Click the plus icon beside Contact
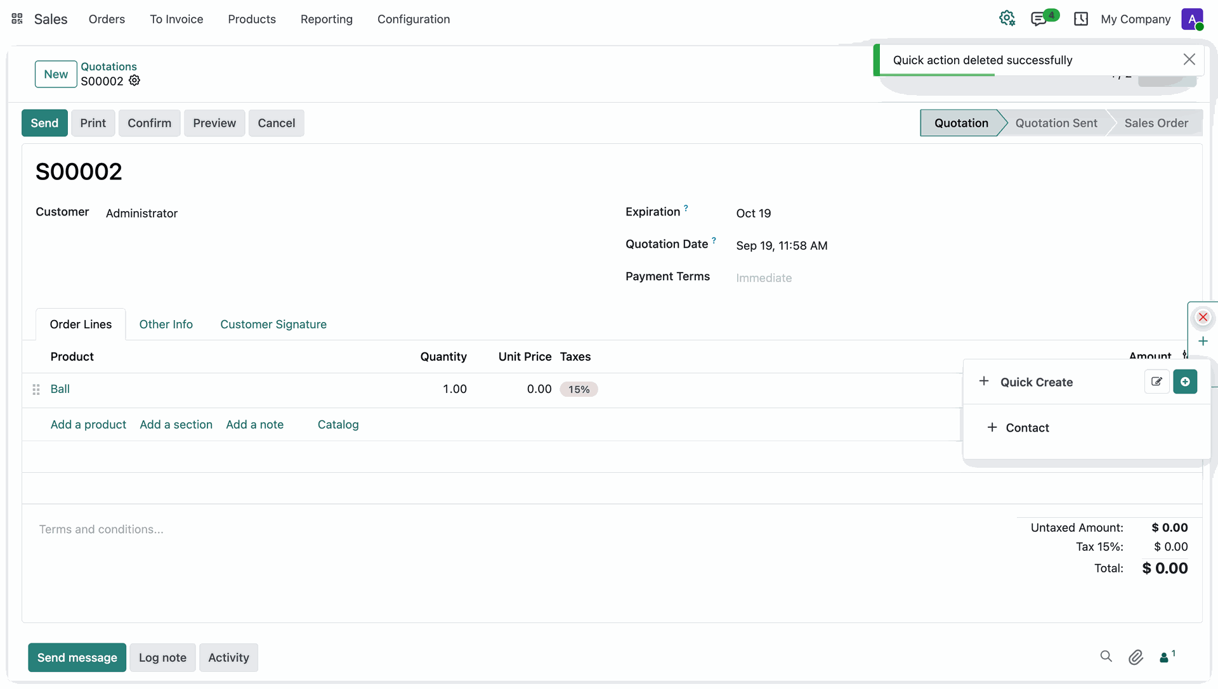Image resolution: width=1218 pixels, height=689 pixels. 992,427
